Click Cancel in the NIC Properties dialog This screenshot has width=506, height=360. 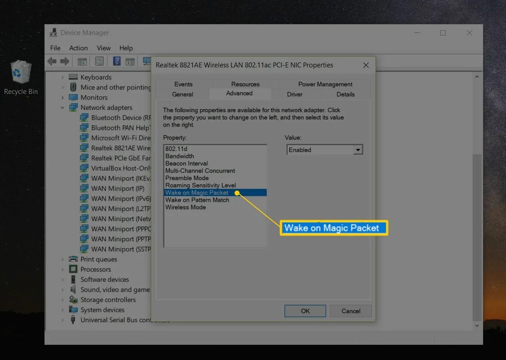pyautogui.click(x=351, y=311)
